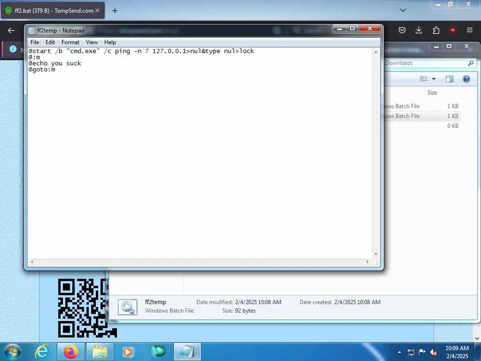Open Windows Media Player from the taskbar
Image resolution: width=481 pixels, height=361 pixels.
128,352
